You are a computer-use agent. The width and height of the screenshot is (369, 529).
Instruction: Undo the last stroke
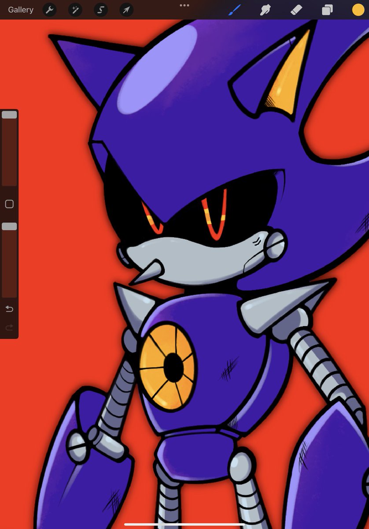pos(9,309)
